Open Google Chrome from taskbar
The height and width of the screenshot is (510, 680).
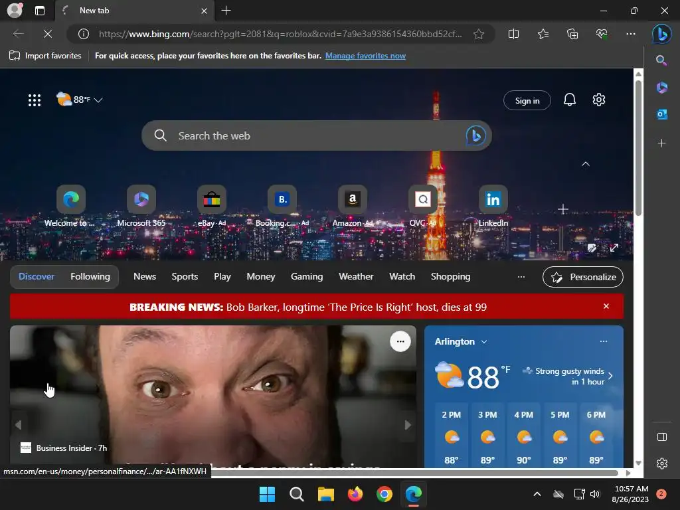point(384,494)
